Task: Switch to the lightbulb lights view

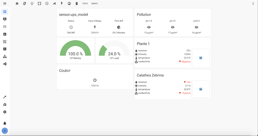Action: point(32,3)
